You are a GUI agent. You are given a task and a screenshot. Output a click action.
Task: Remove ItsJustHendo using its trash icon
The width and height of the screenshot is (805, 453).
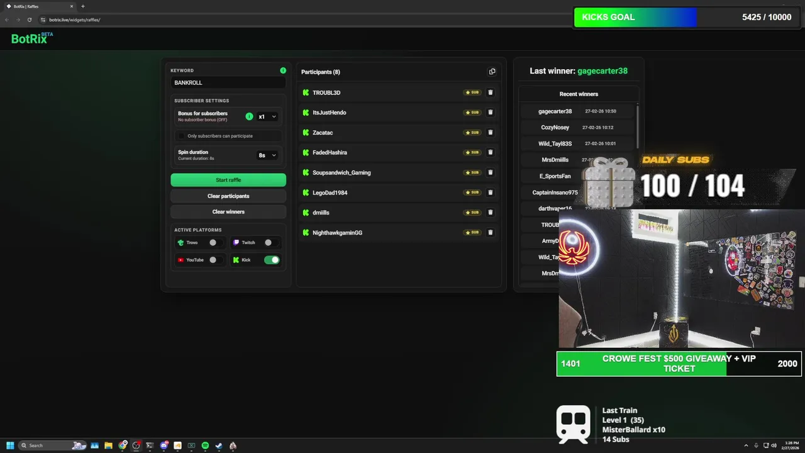[491, 113]
